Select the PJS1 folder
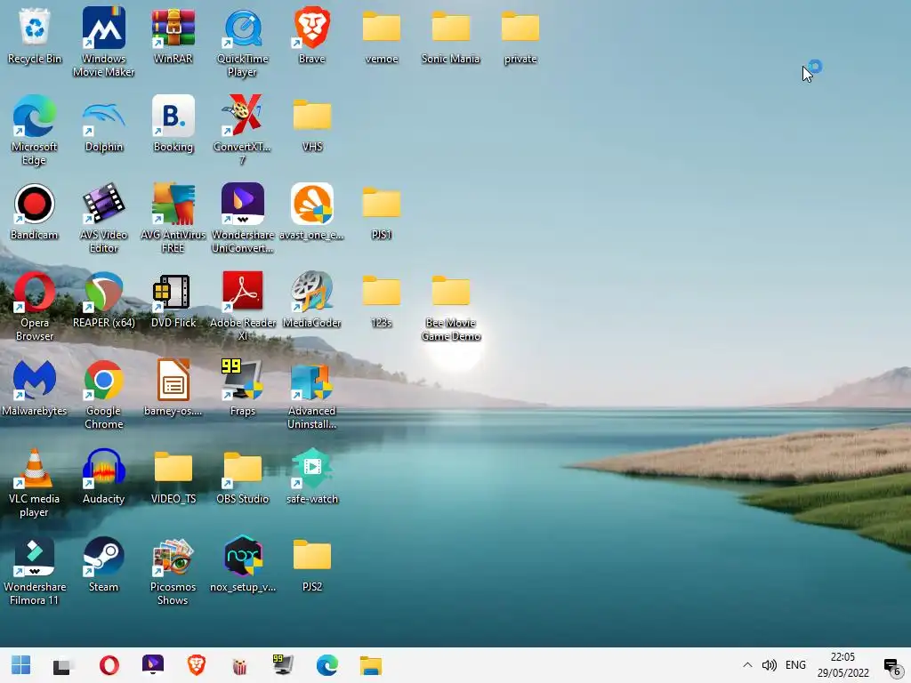The width and height of the screenshot is (911, 683). point(381,212)
